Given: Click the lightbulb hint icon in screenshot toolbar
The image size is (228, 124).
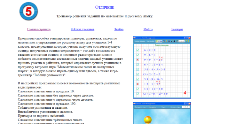Looking at the screenshot, I should pyautogui.click(x=167, y=41).
